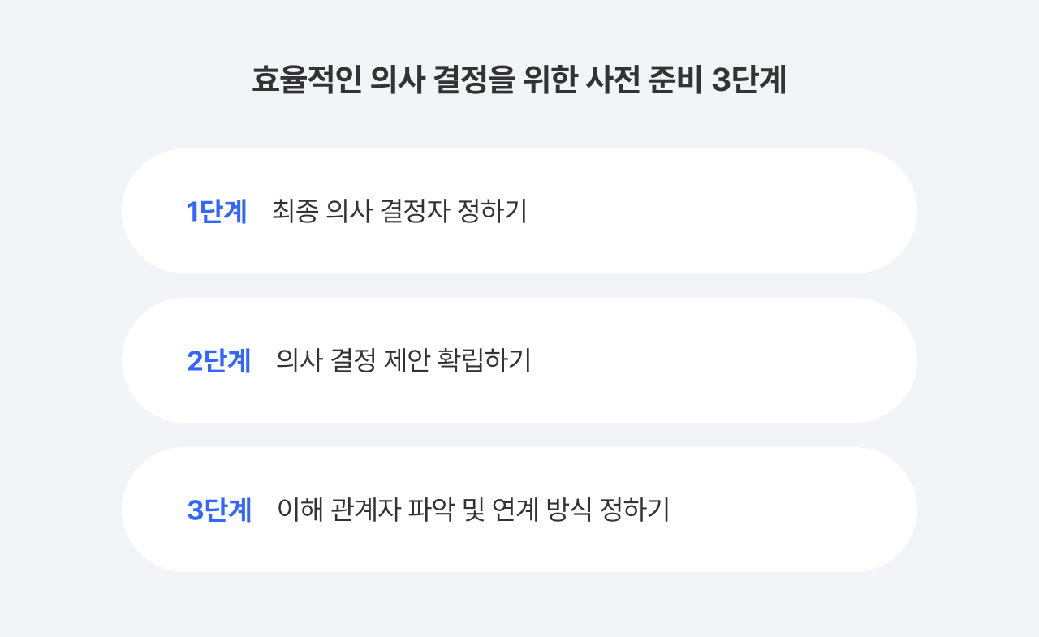Click the word '최종' in the first step
The image size is (1039, 637).
[x=295, y=211]
